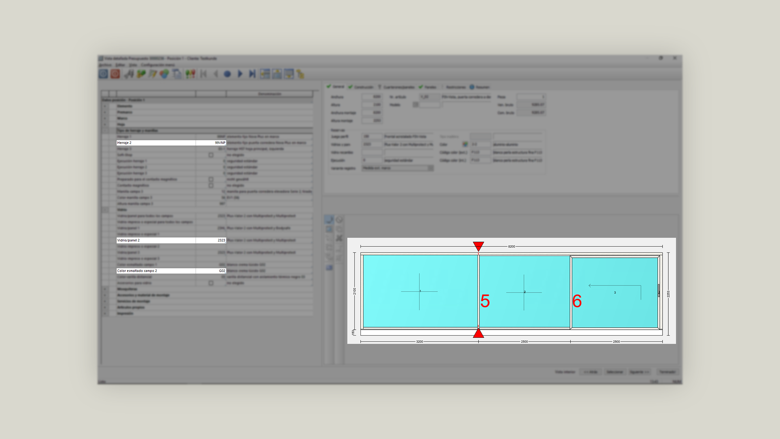Click the 2323 value of Vidrio/panel 2
Image resolution: width=780 pixels, height=439 pixels.
pyautogui.click(x=211, y=240)
